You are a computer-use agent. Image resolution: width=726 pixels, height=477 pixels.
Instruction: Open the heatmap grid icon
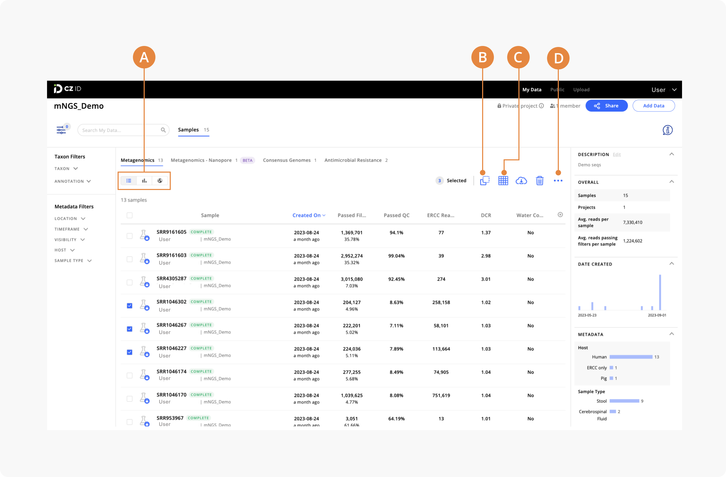pos(503,181)
